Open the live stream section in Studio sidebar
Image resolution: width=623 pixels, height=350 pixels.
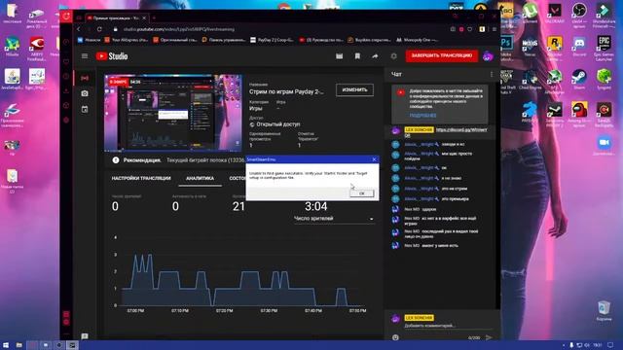85,78
